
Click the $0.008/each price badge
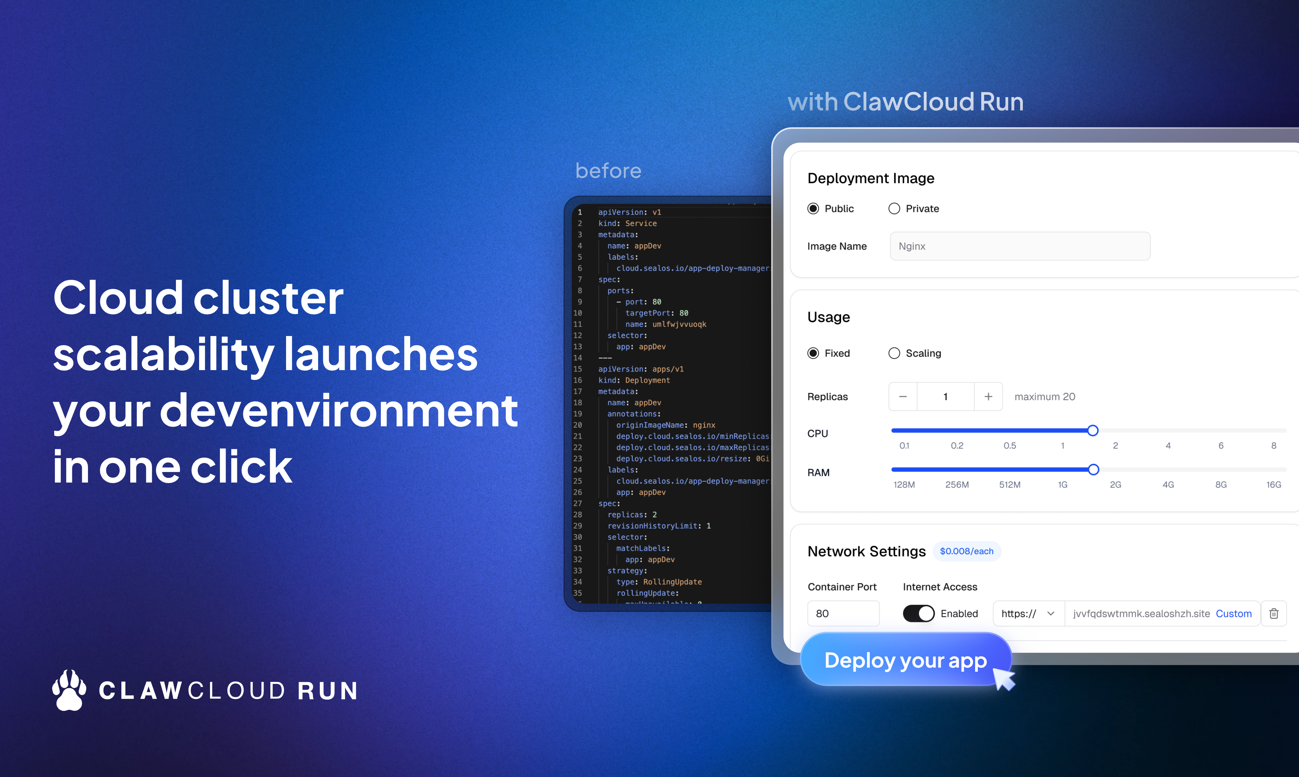pos(966,551)
